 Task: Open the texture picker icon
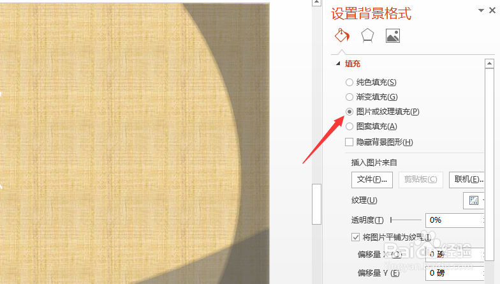[x=474, y=200]
